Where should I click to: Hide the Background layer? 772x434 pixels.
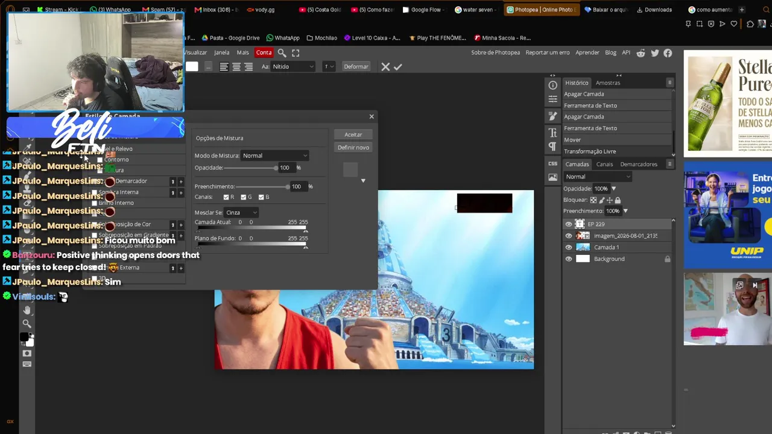click(x=569, y=259)
